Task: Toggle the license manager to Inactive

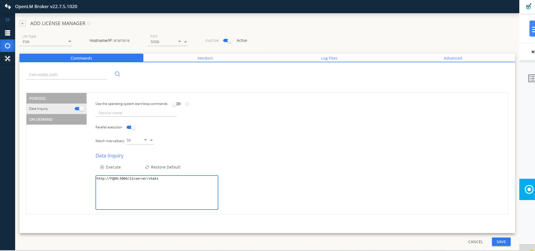Action: coord(227,40)
